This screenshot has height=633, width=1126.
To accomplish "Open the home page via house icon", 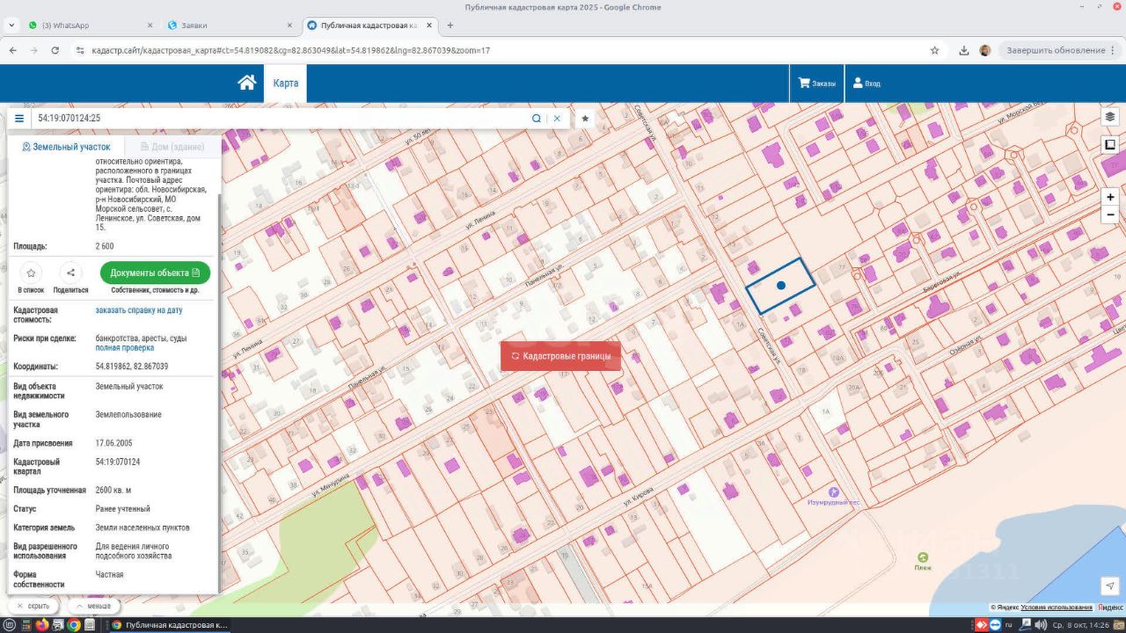I will click(x=247, y=83).
